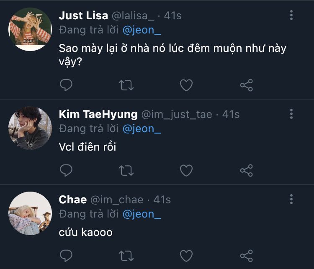Image resolution: width=314 pixels, height=269 pixels.
Task: Retweet Kim TaeHyung's tweet
Action: click(126, 171)
